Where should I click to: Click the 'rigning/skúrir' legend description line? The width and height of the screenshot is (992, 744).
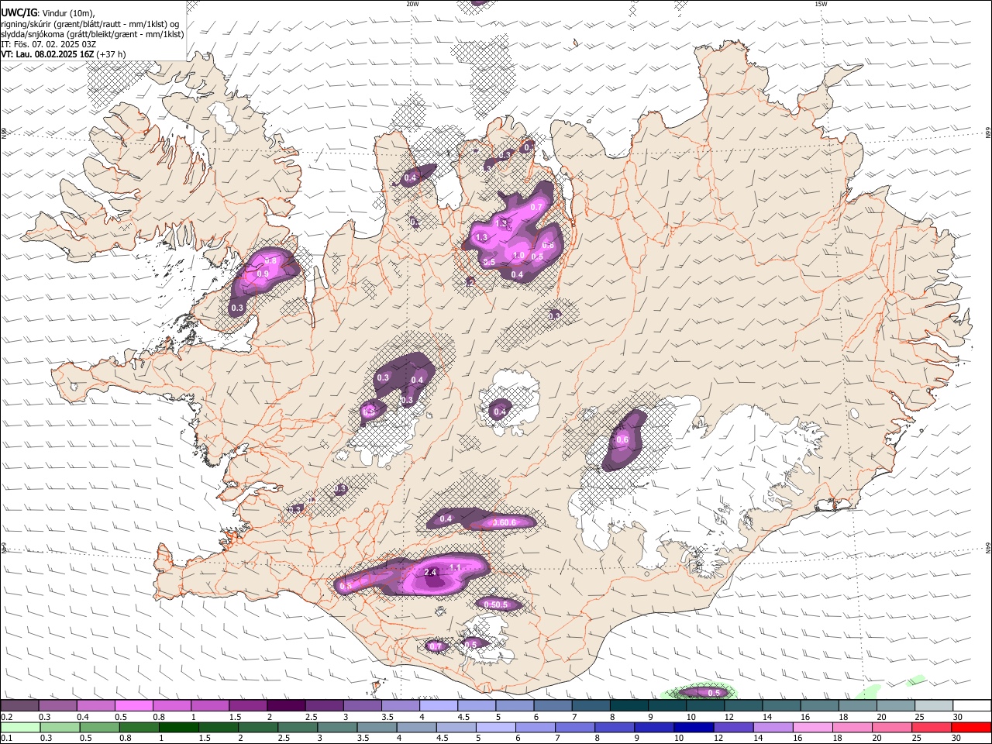90,23
